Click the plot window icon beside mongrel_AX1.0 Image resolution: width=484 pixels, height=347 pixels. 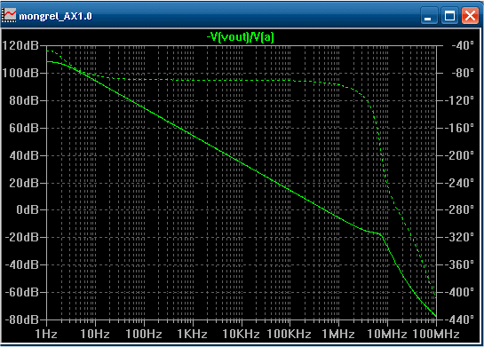click(x=10, y=15)
